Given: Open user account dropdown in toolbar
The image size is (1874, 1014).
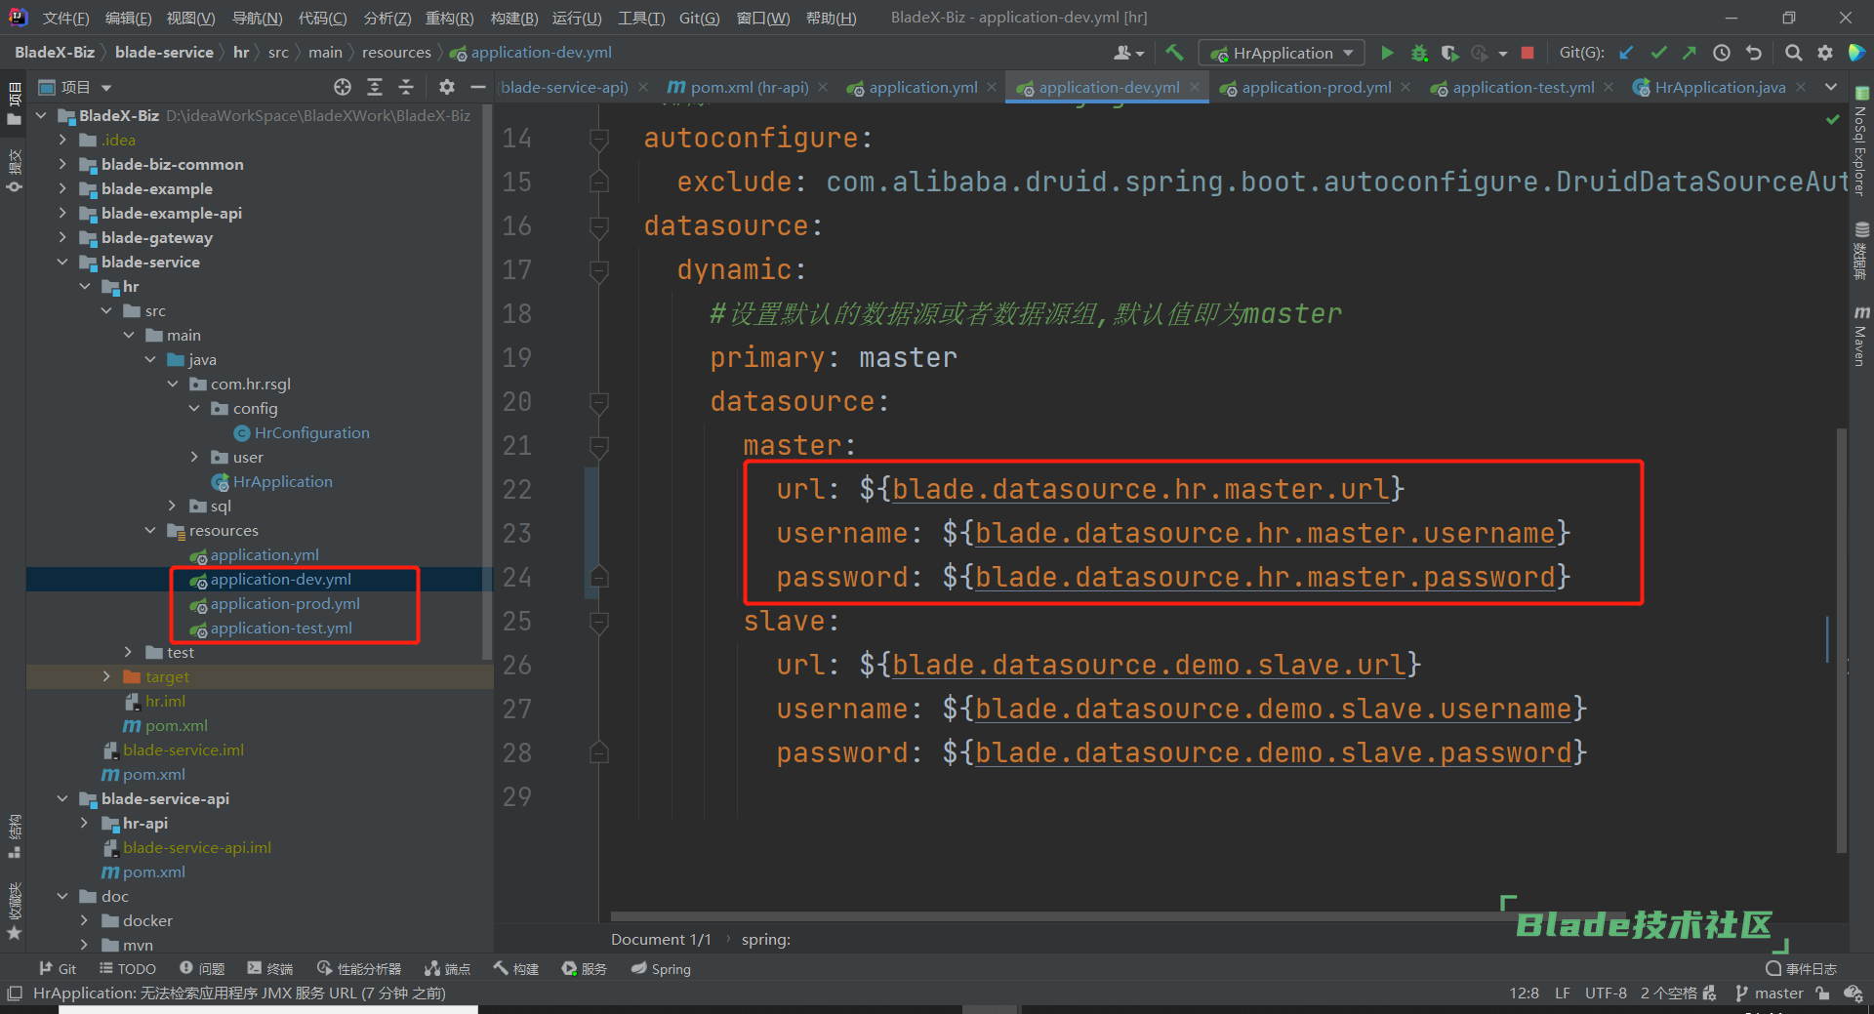Looking at the screenshot, I should click(x=1129, y=53).
